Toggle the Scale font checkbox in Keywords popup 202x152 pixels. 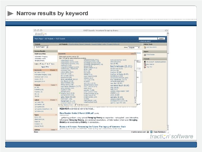tap(76, 105)
